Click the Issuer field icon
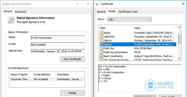 pos(101,33)
